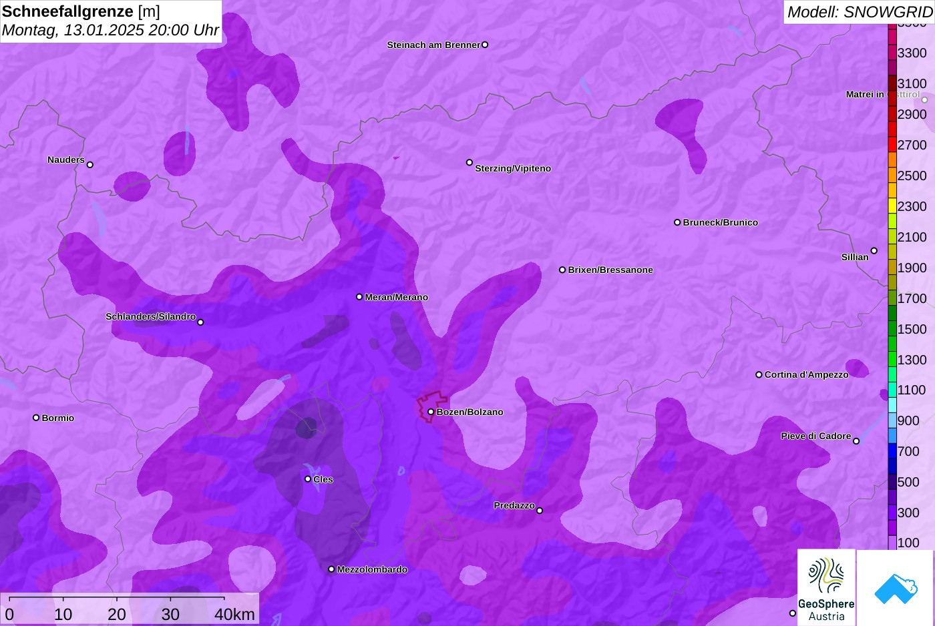Click the 1900 legend value
The width and height of the screenshot is (935, 626).
[912, 268]
